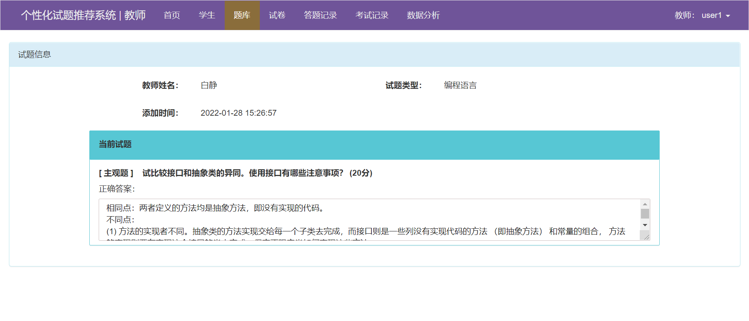Click the question type value 编程语言

pyautogui.click(x=460, y=85)
